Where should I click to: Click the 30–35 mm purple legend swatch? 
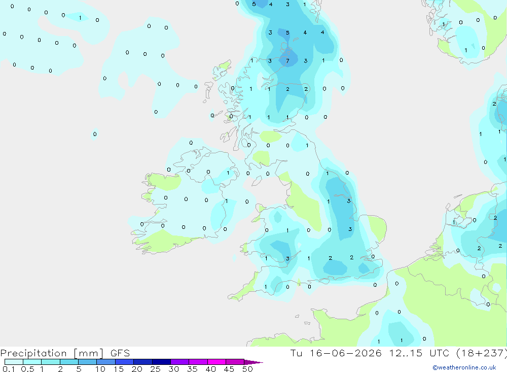[x=179, y=362]
